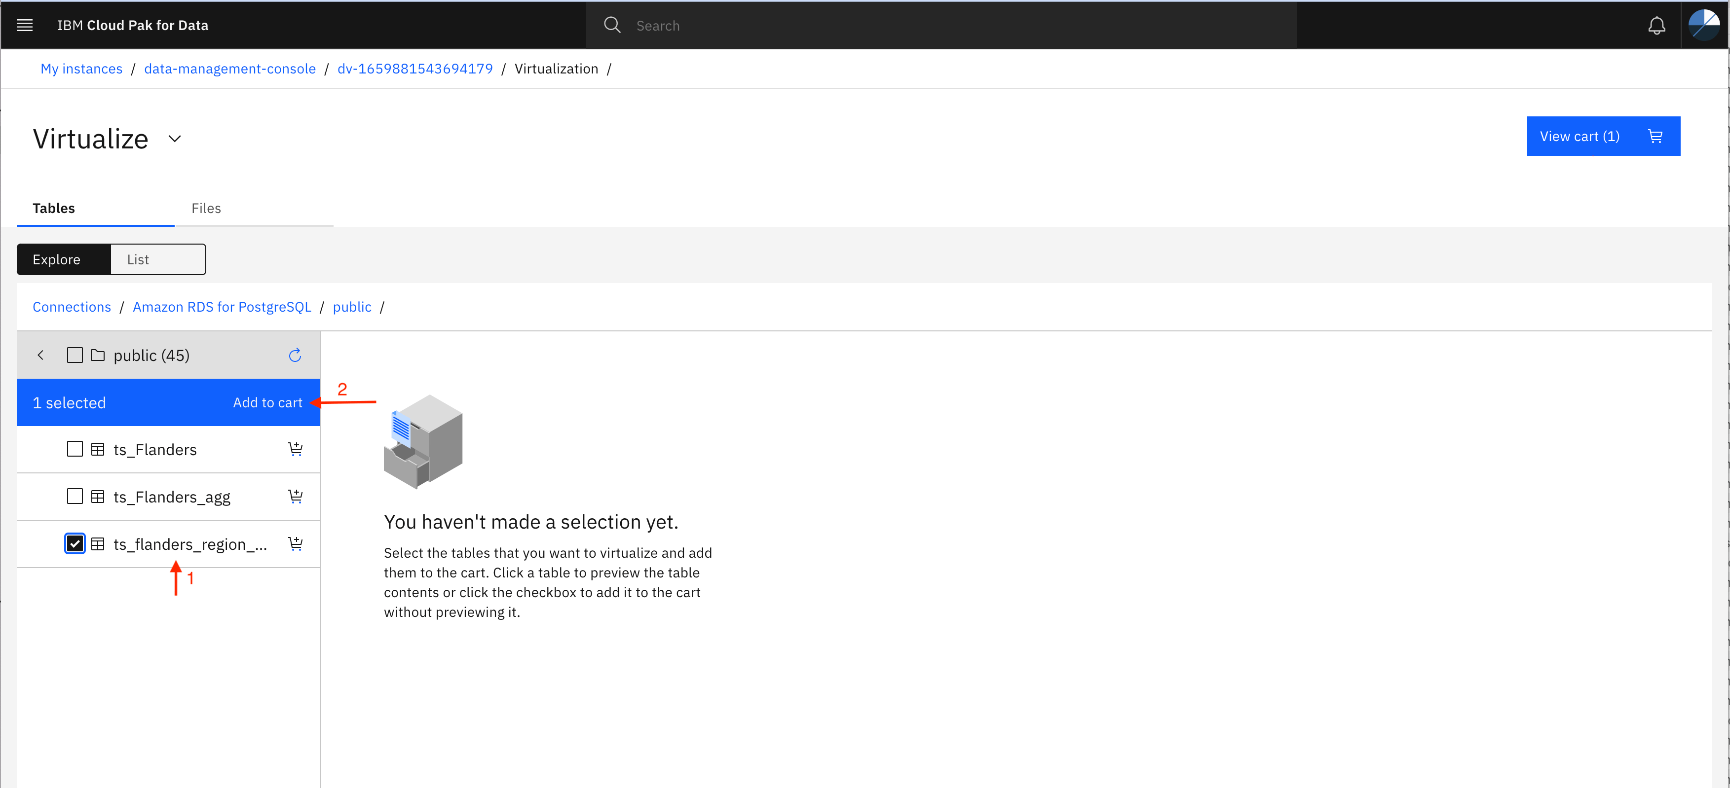Open View cart (1)

point(1603,136)
